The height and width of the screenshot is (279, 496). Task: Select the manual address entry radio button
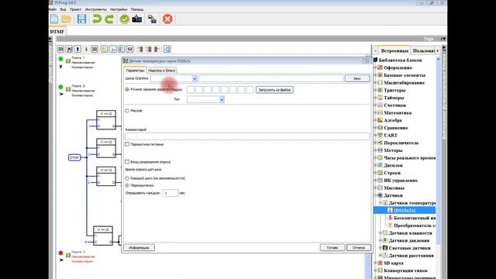coord(127,90)
